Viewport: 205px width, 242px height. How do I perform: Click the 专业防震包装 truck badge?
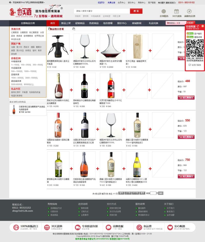click(x=86, y=227)
